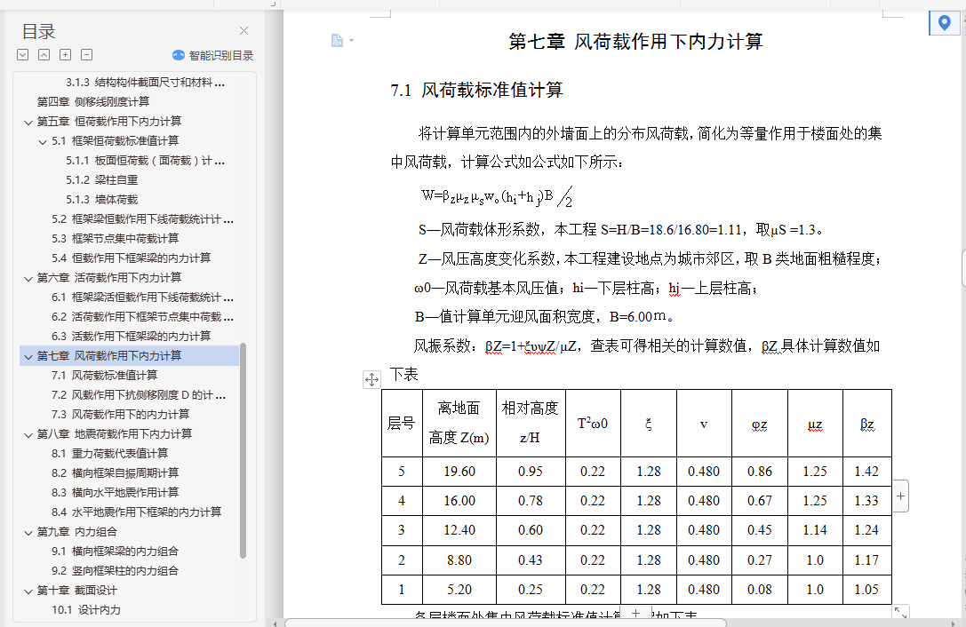Click the cell with value 12.40

click(459, 530)
